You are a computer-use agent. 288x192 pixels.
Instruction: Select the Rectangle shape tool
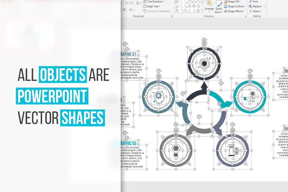[190, 2]
